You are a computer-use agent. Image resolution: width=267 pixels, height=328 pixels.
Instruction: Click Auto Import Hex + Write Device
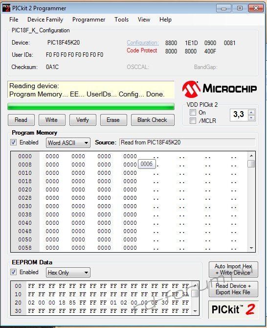[233, 269]
